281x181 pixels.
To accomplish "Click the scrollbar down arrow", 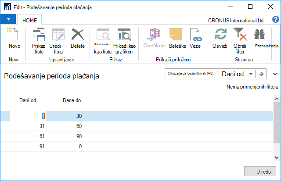I will (x=277, y=158).
